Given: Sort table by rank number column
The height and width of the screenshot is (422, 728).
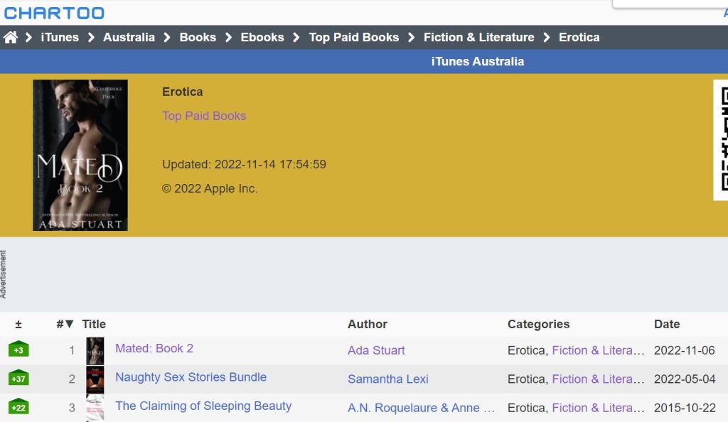Looking at the screenshot, I should click(65, 324).
